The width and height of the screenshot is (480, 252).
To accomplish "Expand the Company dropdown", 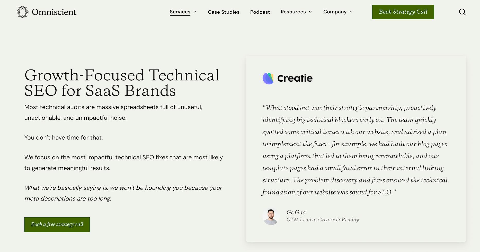I will [335, 12].
